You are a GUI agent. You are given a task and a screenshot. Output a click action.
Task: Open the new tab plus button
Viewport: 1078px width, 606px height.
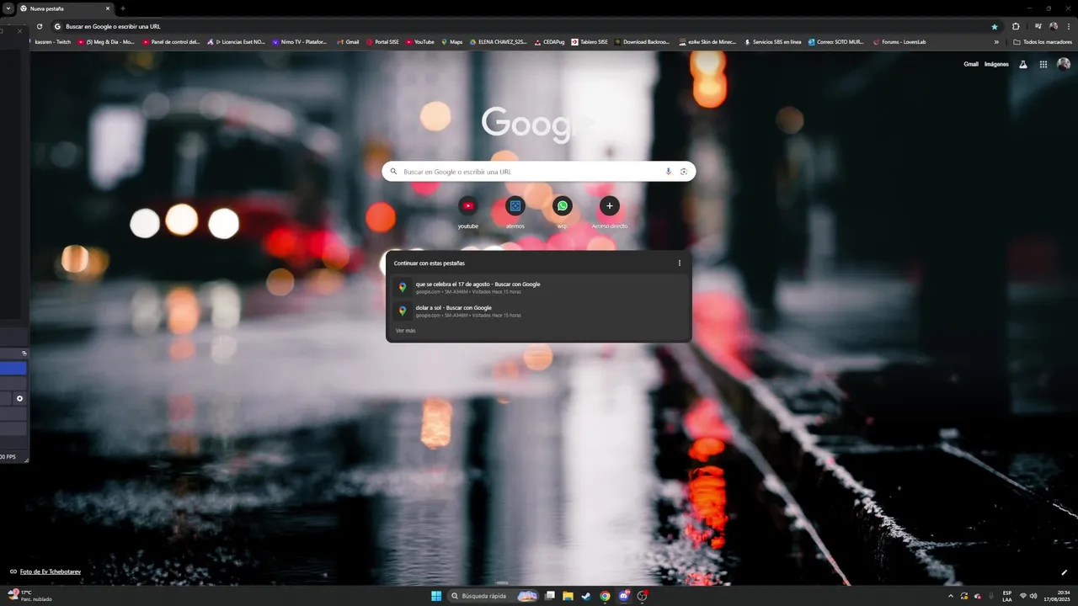(123, 8)
